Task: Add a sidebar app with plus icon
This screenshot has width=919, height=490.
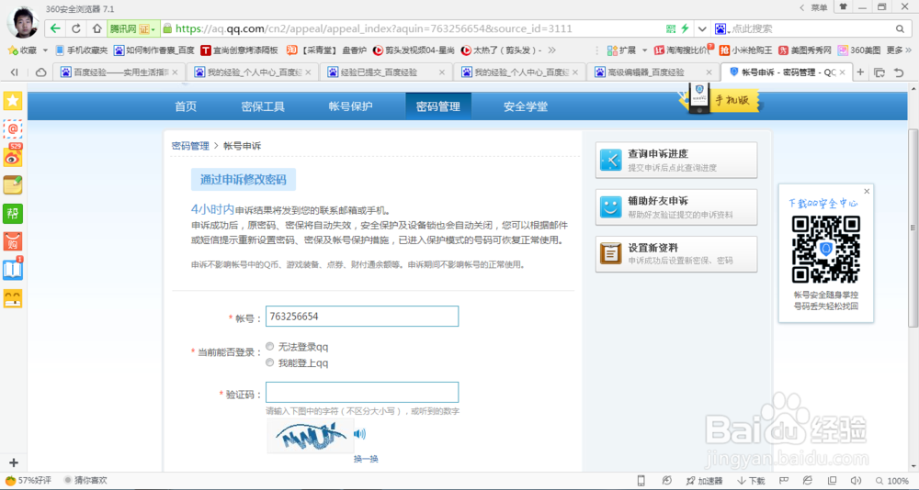Action: click(x=14, y=462)
